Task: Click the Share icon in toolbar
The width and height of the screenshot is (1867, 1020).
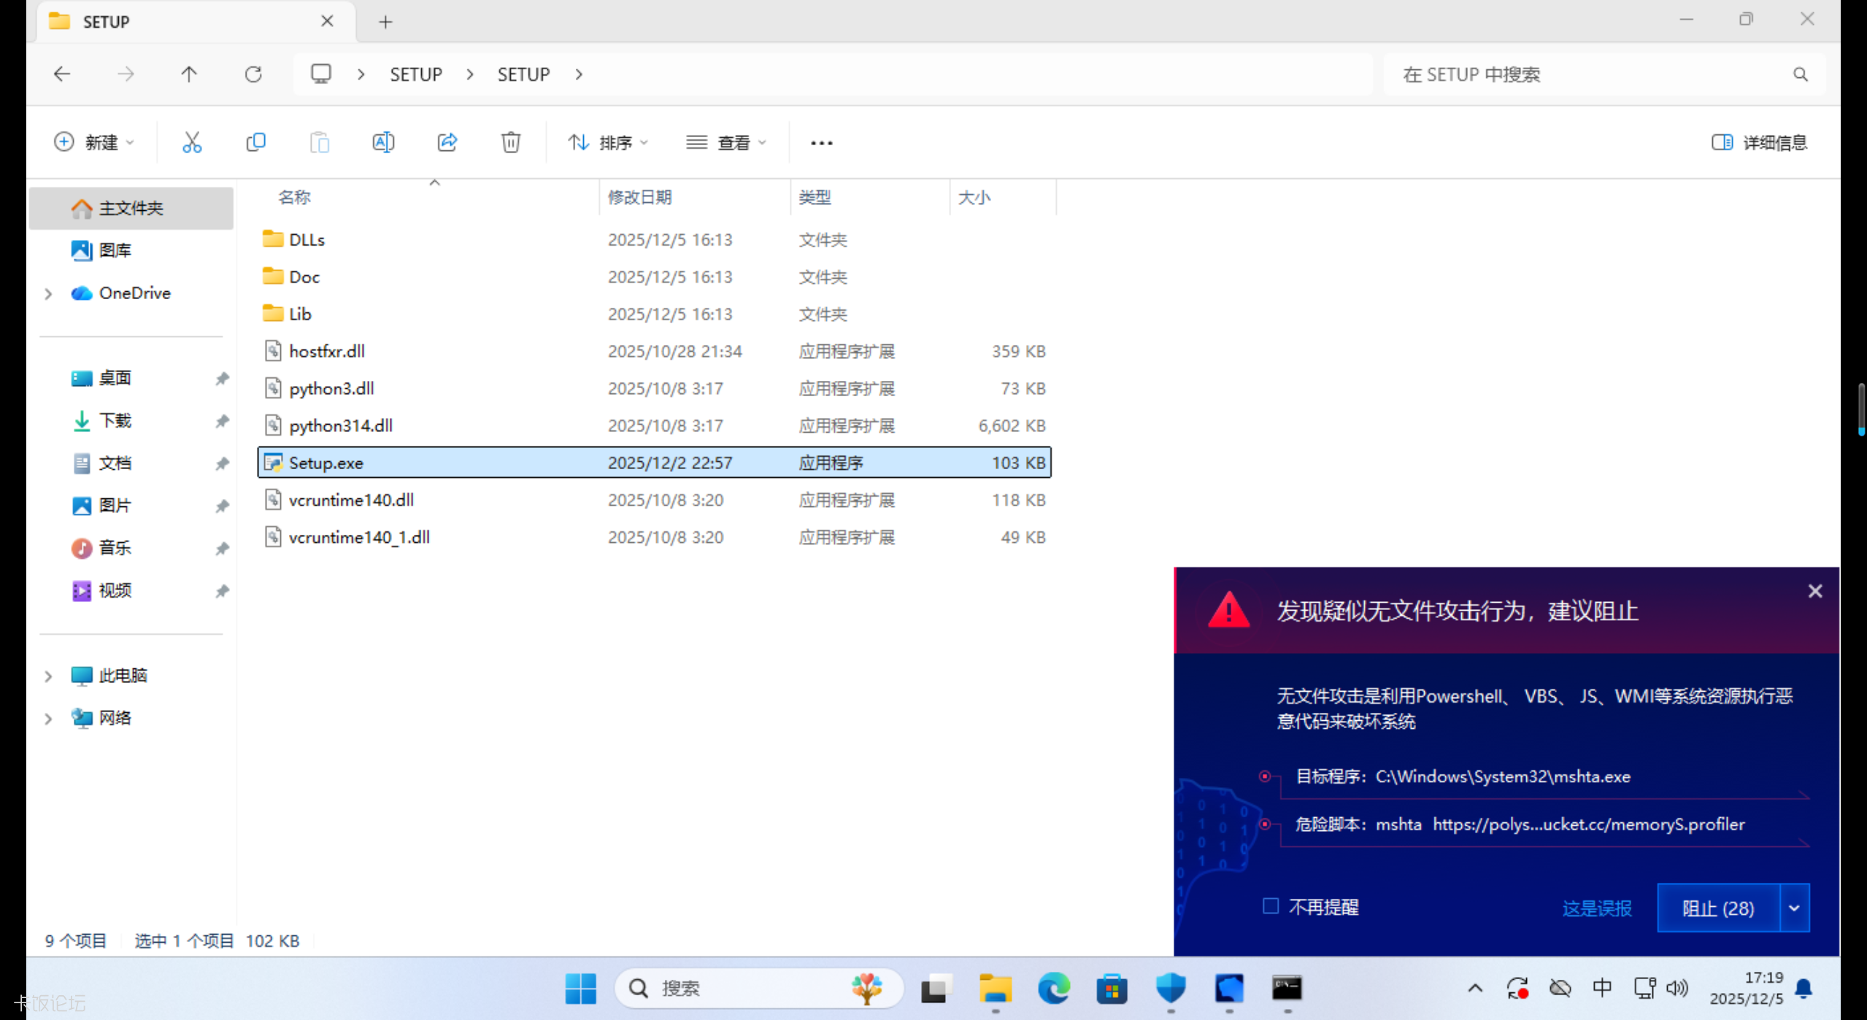Action: 447,142
